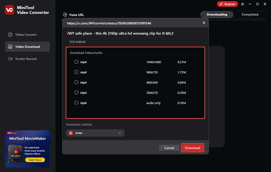Click the 1440x1080 resolution text
Screen dimensions: 271x172
tap(154, 62)
